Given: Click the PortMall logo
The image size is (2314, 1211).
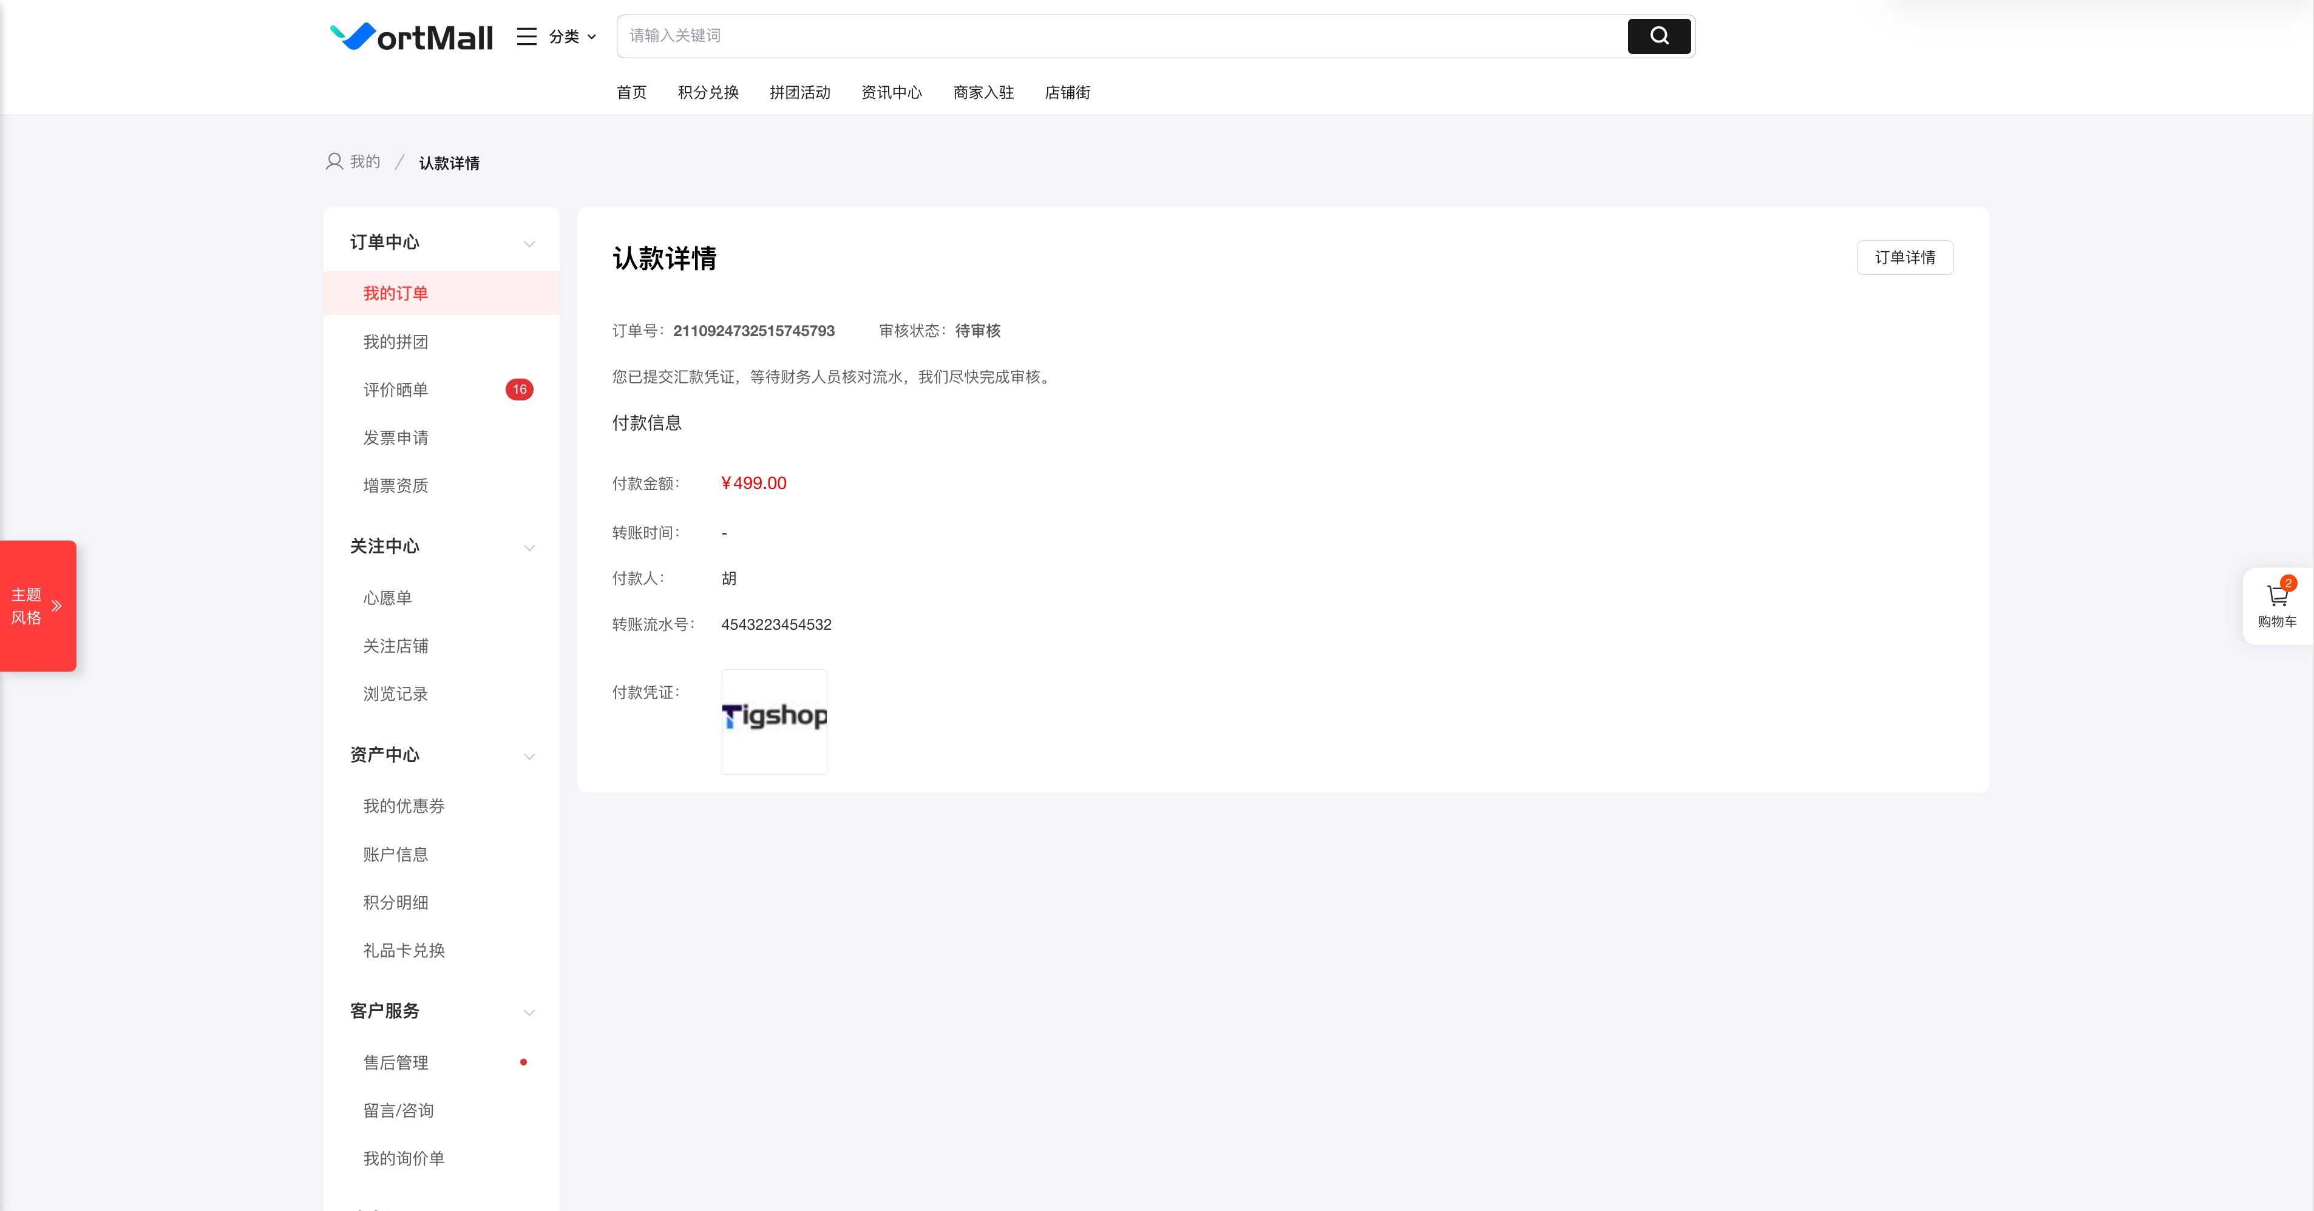Looking at the screenshot, I should click(x=412, y=37).
